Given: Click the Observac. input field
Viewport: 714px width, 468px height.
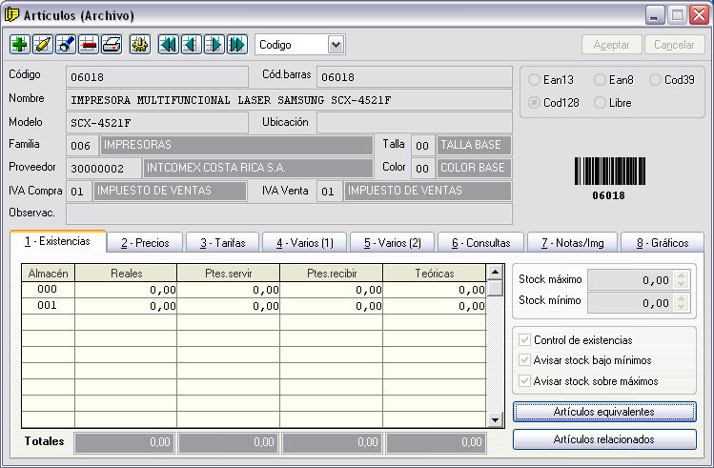Looking at the screenshot, I should pyautogui.click(x=289, y=214).
